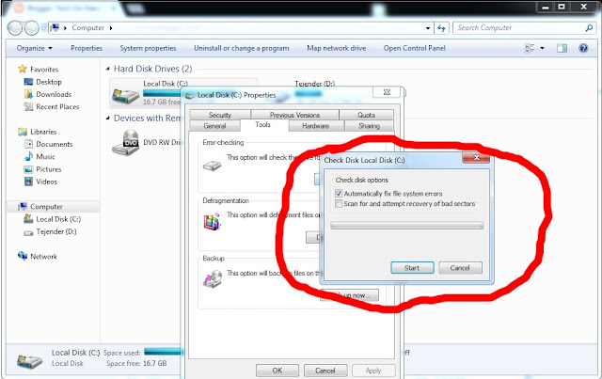Click the Space used bar in details pane
The height and width of the screenshot is (379, 602).
click(x=163, y=352)
